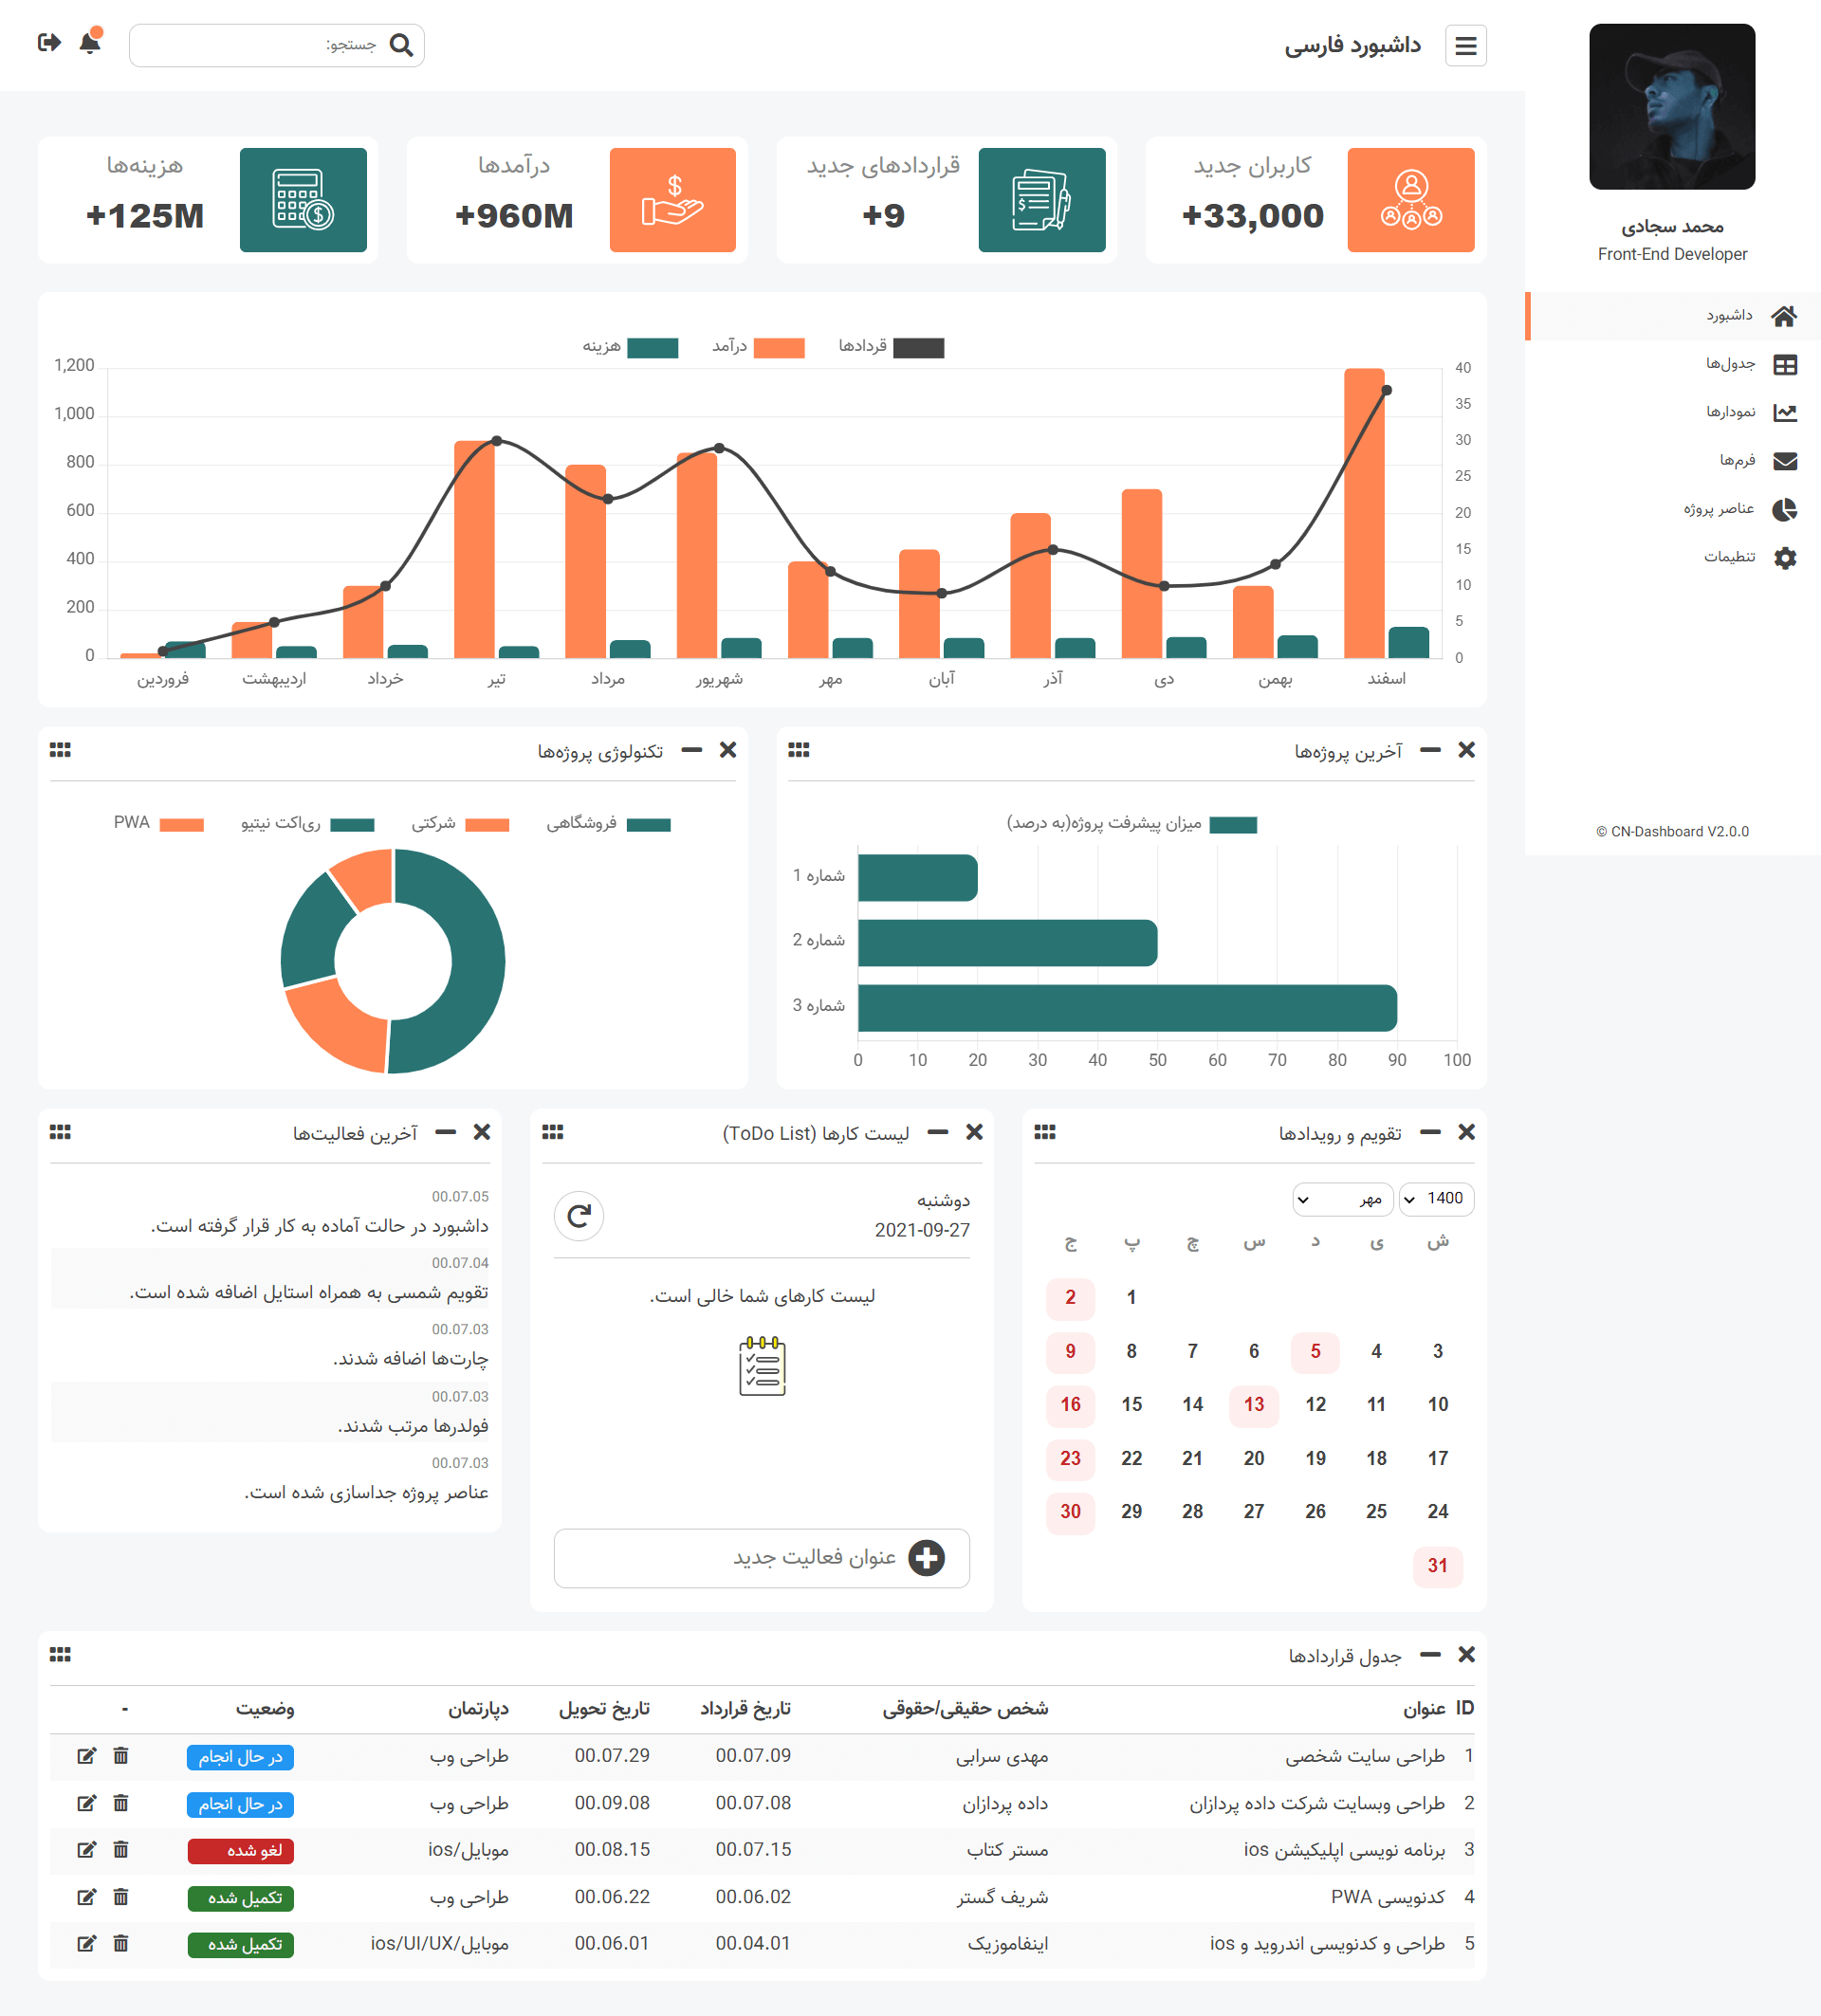Open notifications bell icon
The width and height of the screenshot is (1821, 2016).
tap(90, 42)
